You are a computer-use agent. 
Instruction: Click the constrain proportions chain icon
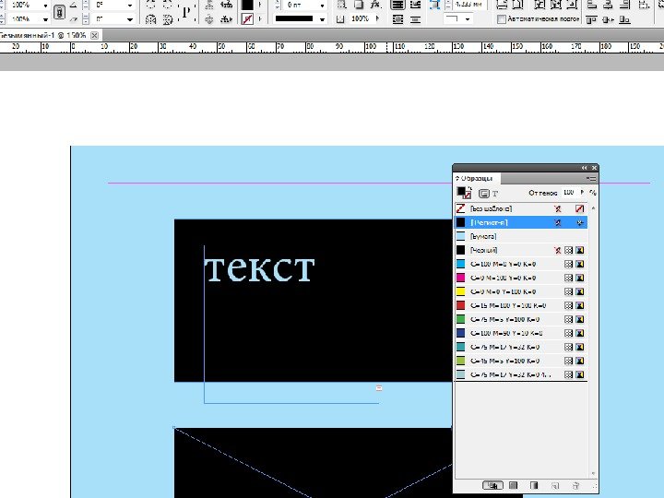[59, 12]
